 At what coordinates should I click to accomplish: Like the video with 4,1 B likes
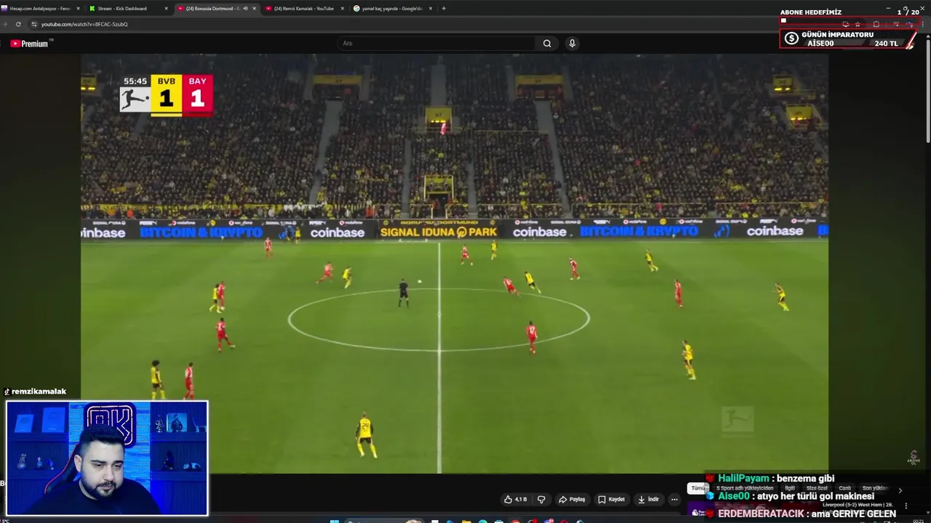pos(516,500)
